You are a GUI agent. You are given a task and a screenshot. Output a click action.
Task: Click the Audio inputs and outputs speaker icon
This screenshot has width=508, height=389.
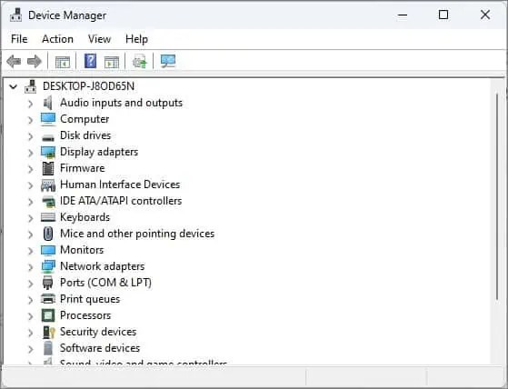[48, 103]
